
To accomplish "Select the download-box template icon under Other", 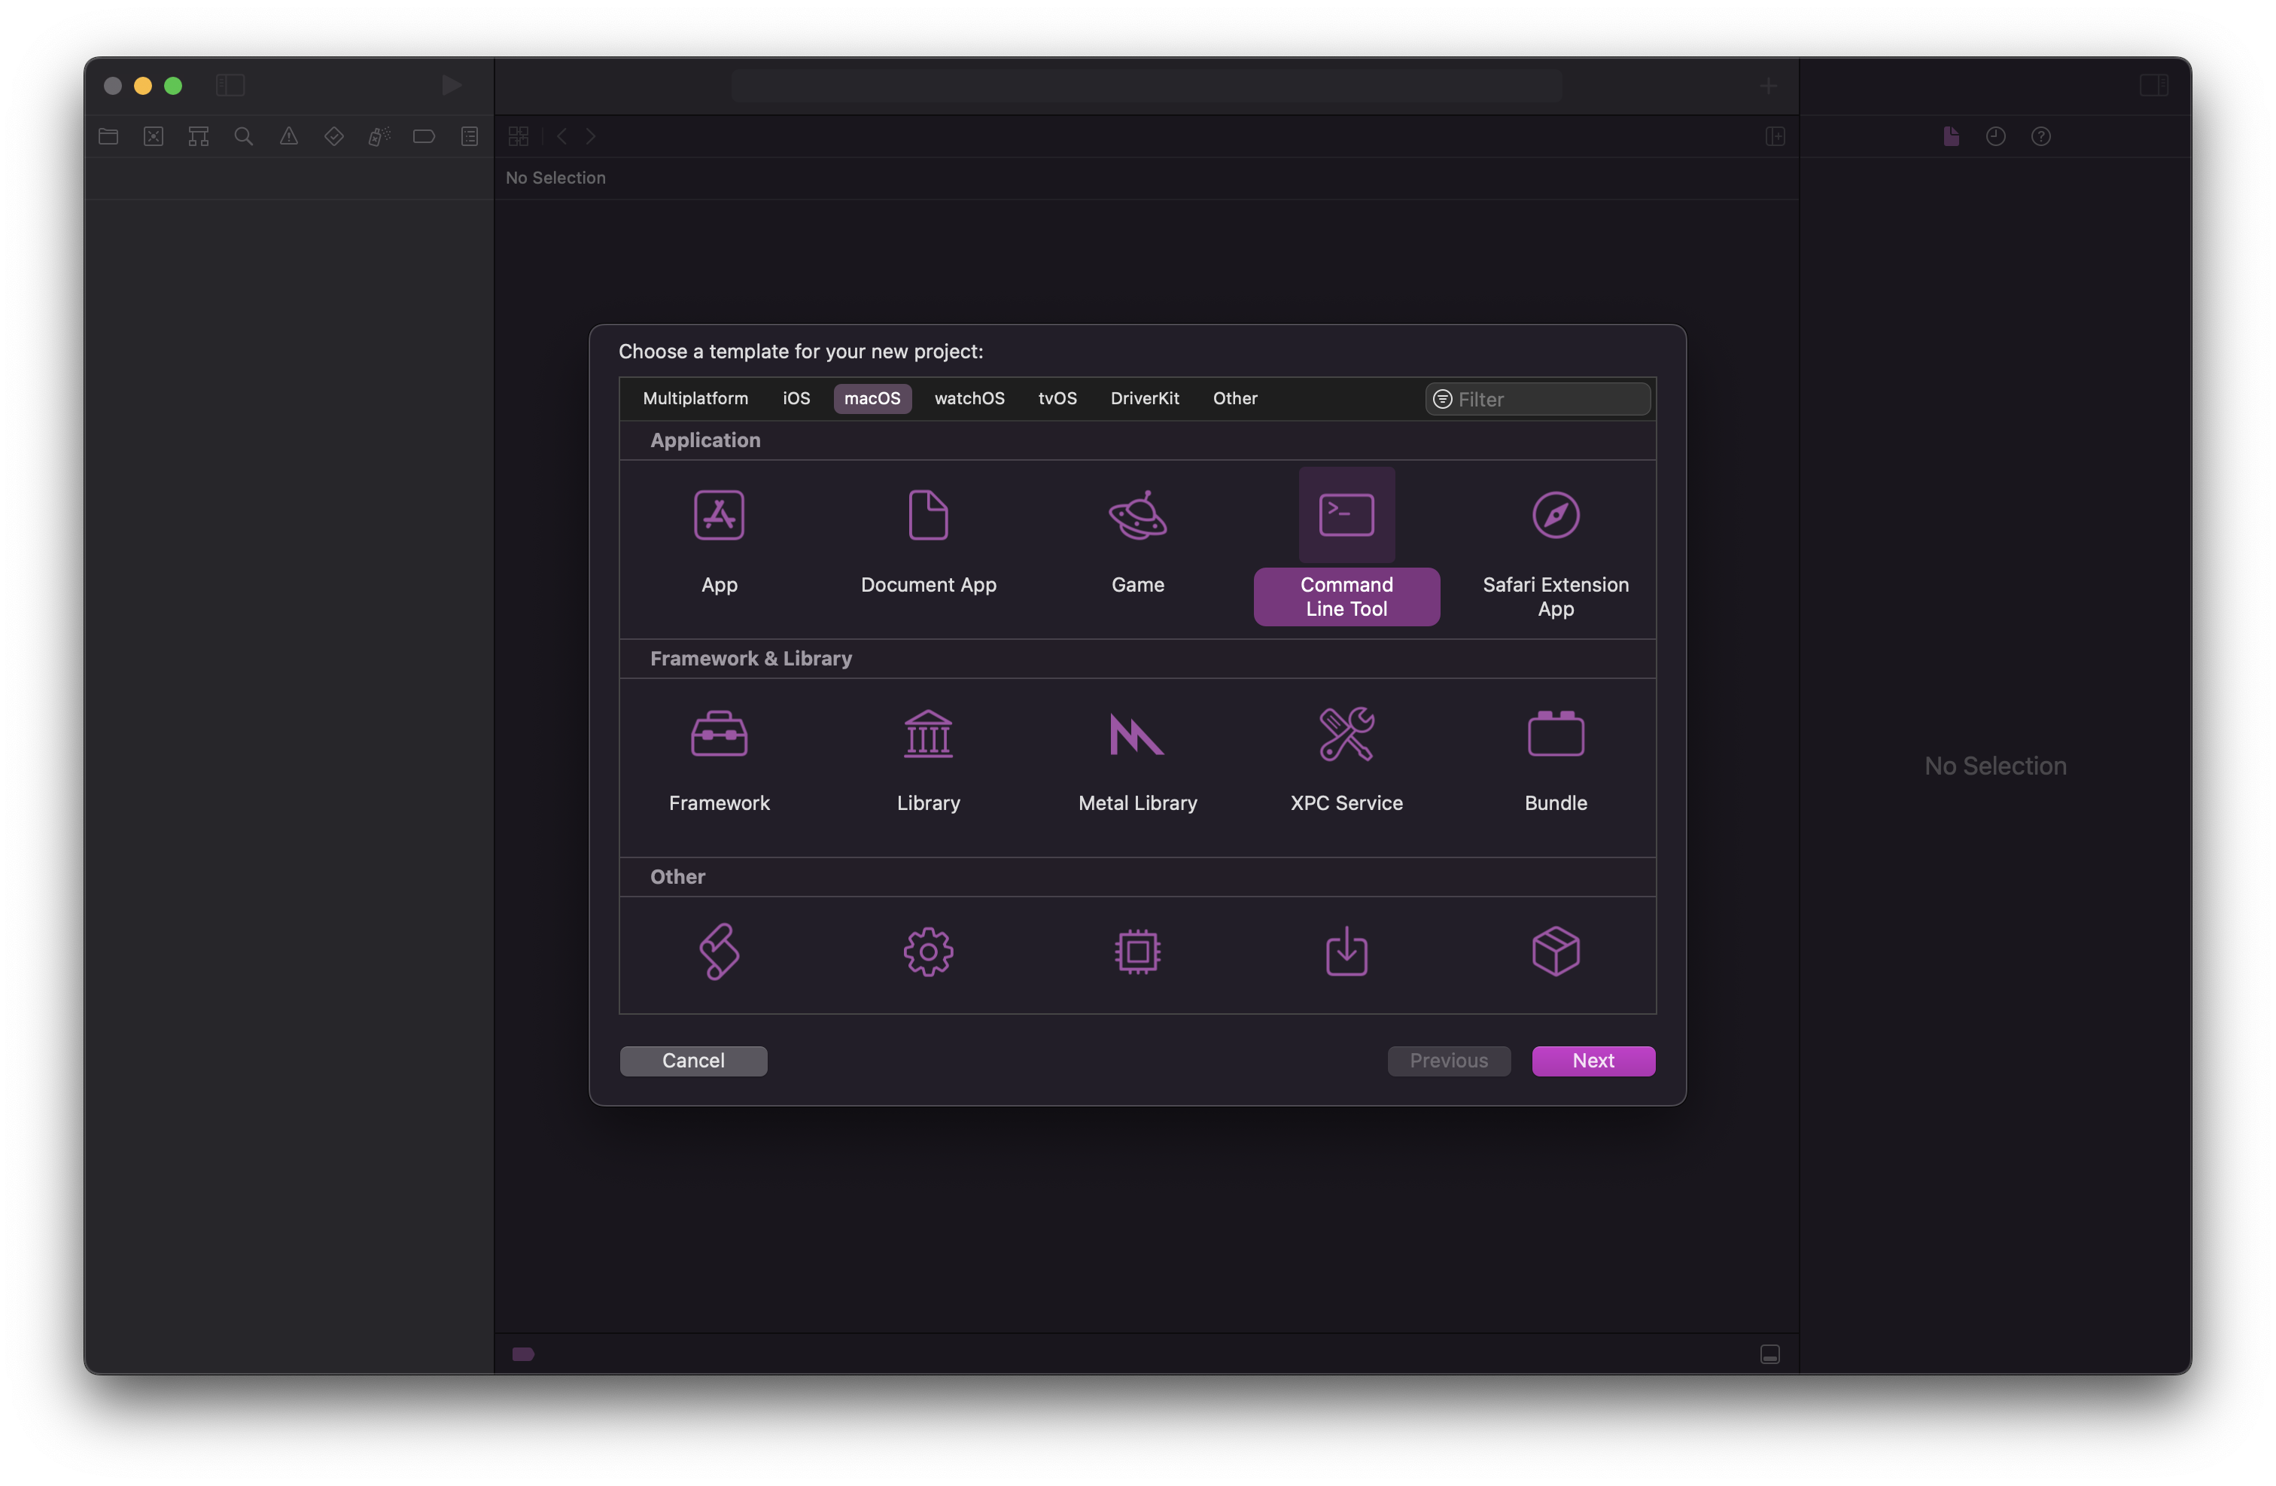I will coord(1346,952).
